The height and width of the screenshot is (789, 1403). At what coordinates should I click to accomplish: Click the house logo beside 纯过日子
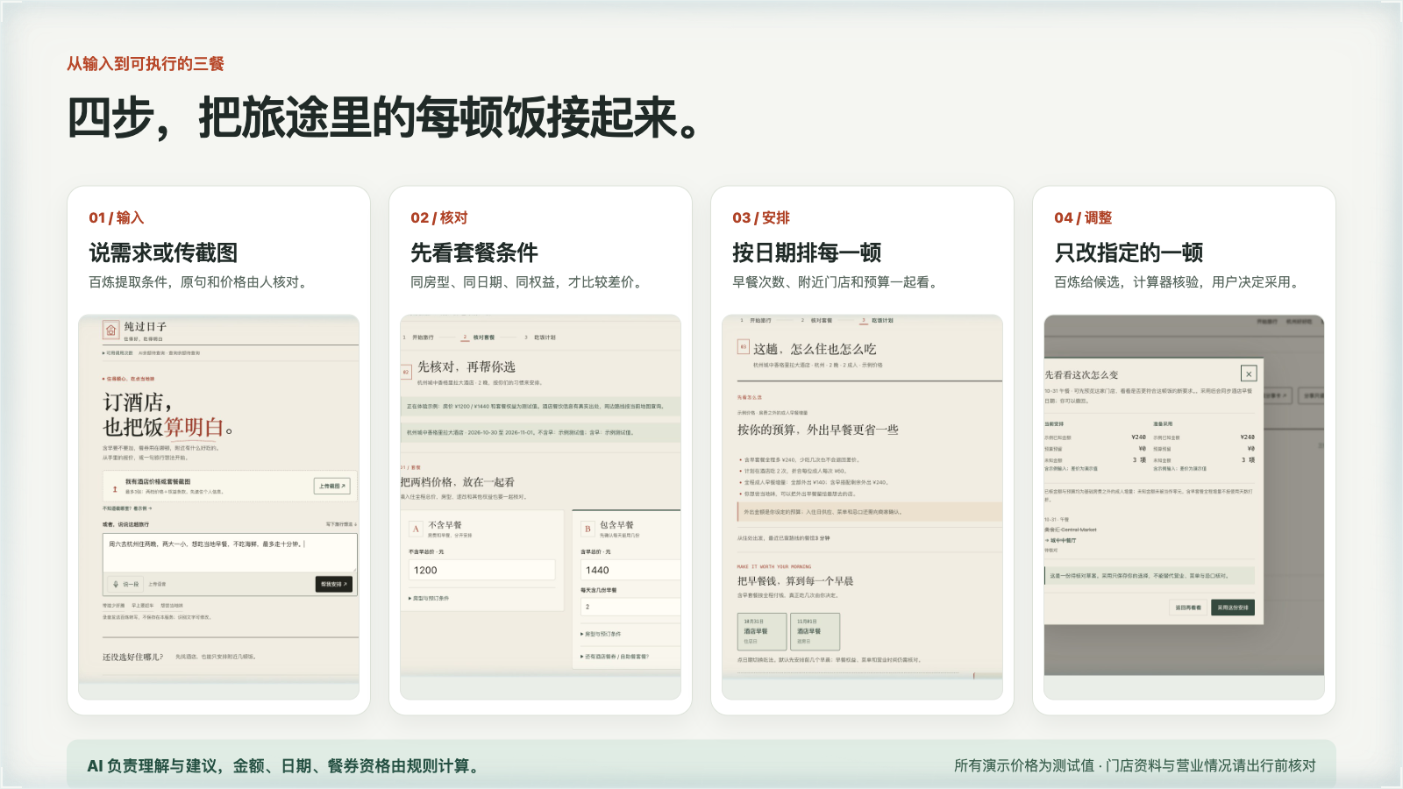coord(111,331)
